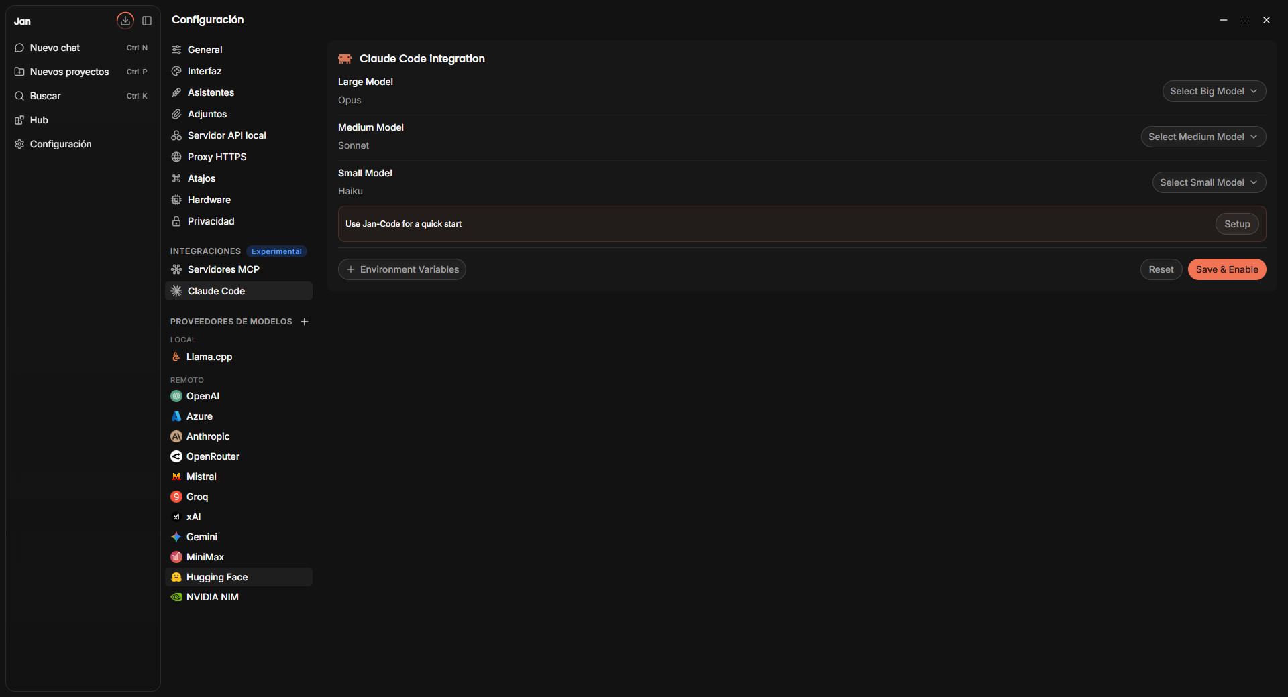Open the Hugging Face provider settings
1288x697 pixels.
point(239,577)
